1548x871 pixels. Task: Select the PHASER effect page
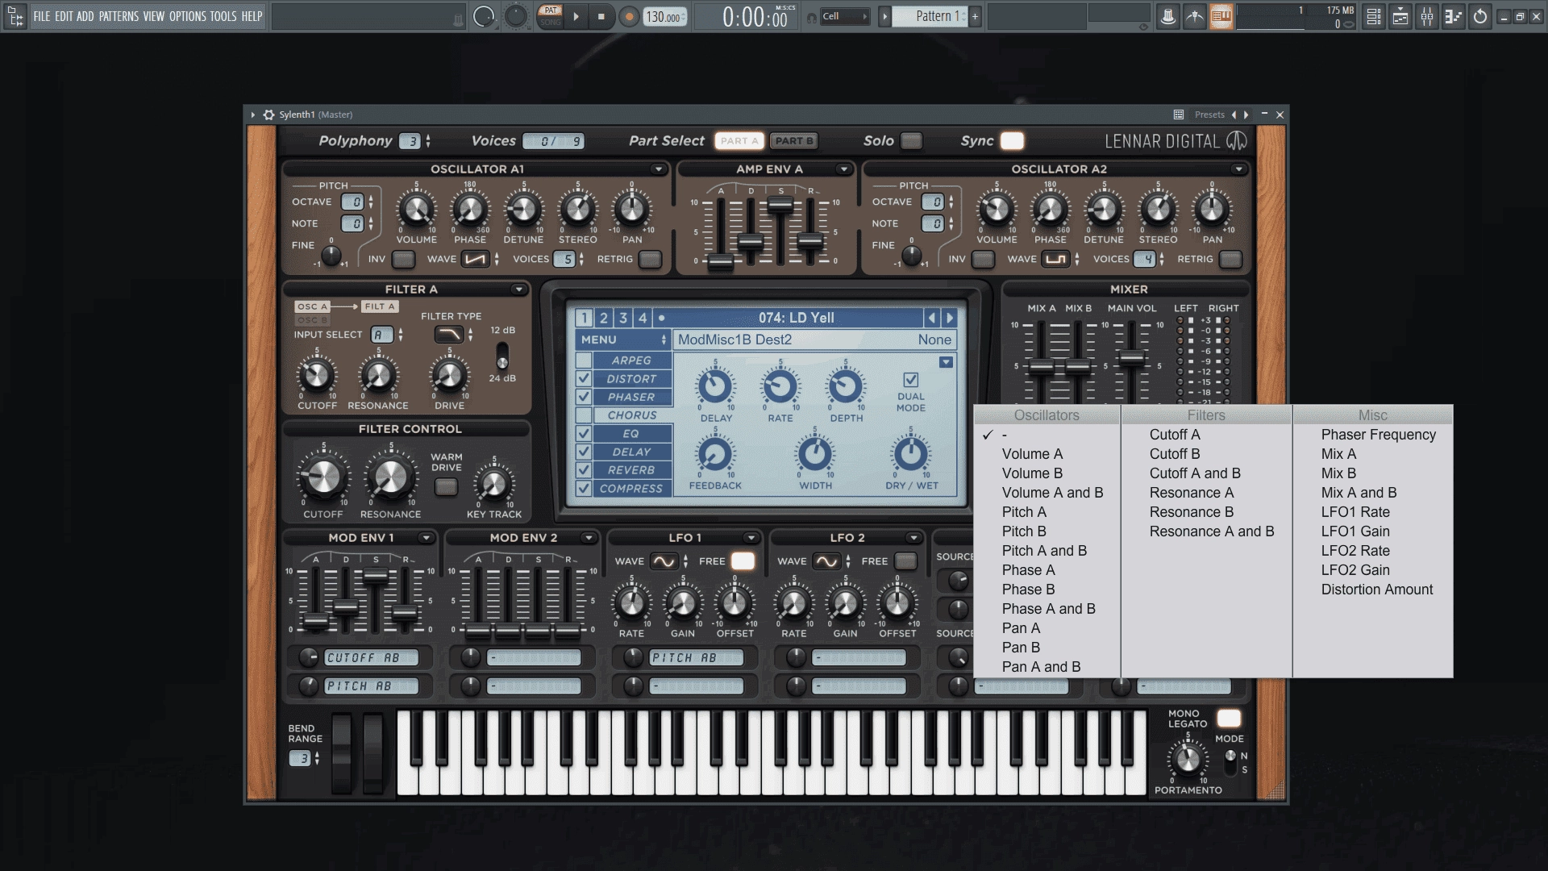point(632,397)
